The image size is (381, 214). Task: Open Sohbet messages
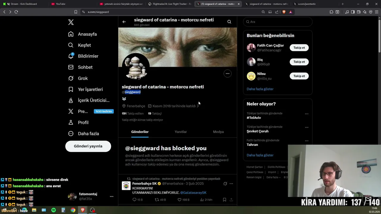[80, 67]
